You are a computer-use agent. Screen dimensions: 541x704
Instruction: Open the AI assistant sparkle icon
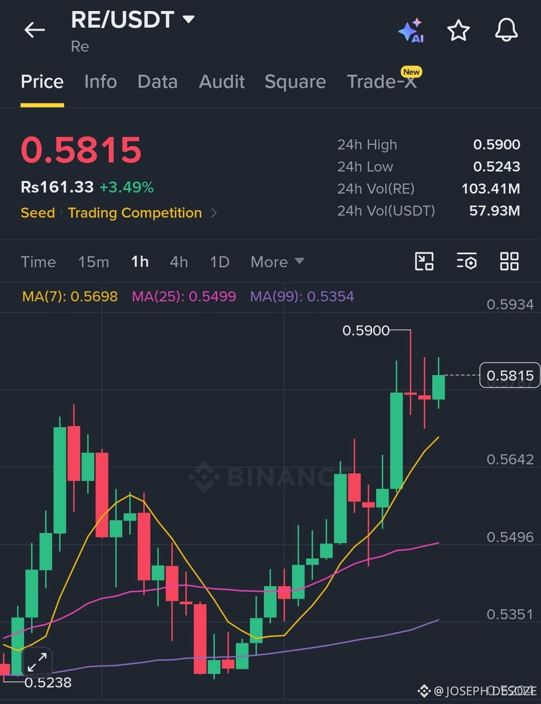411,31
